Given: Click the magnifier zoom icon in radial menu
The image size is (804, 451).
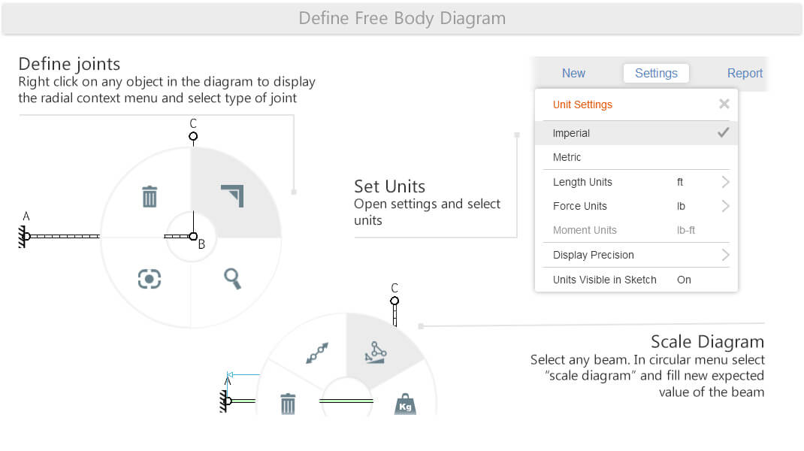Looking at the screenshot, I should (x=232, y=279).
